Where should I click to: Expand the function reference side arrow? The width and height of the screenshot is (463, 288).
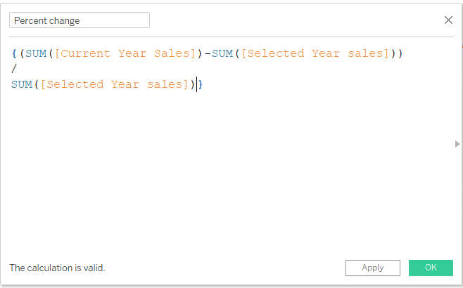click(457, 144)
